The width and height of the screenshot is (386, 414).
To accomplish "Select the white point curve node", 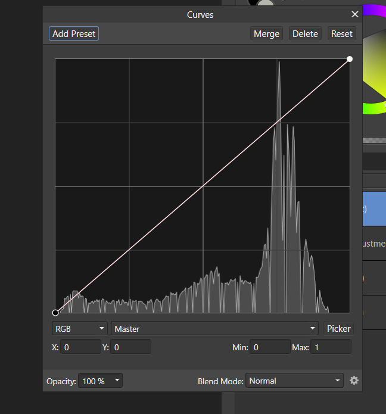I will (x=350, y=59).
